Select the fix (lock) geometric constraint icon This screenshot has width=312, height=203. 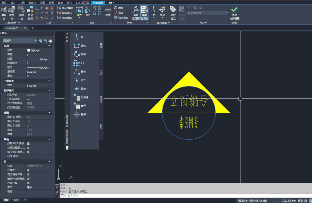[x=52, y=8]
